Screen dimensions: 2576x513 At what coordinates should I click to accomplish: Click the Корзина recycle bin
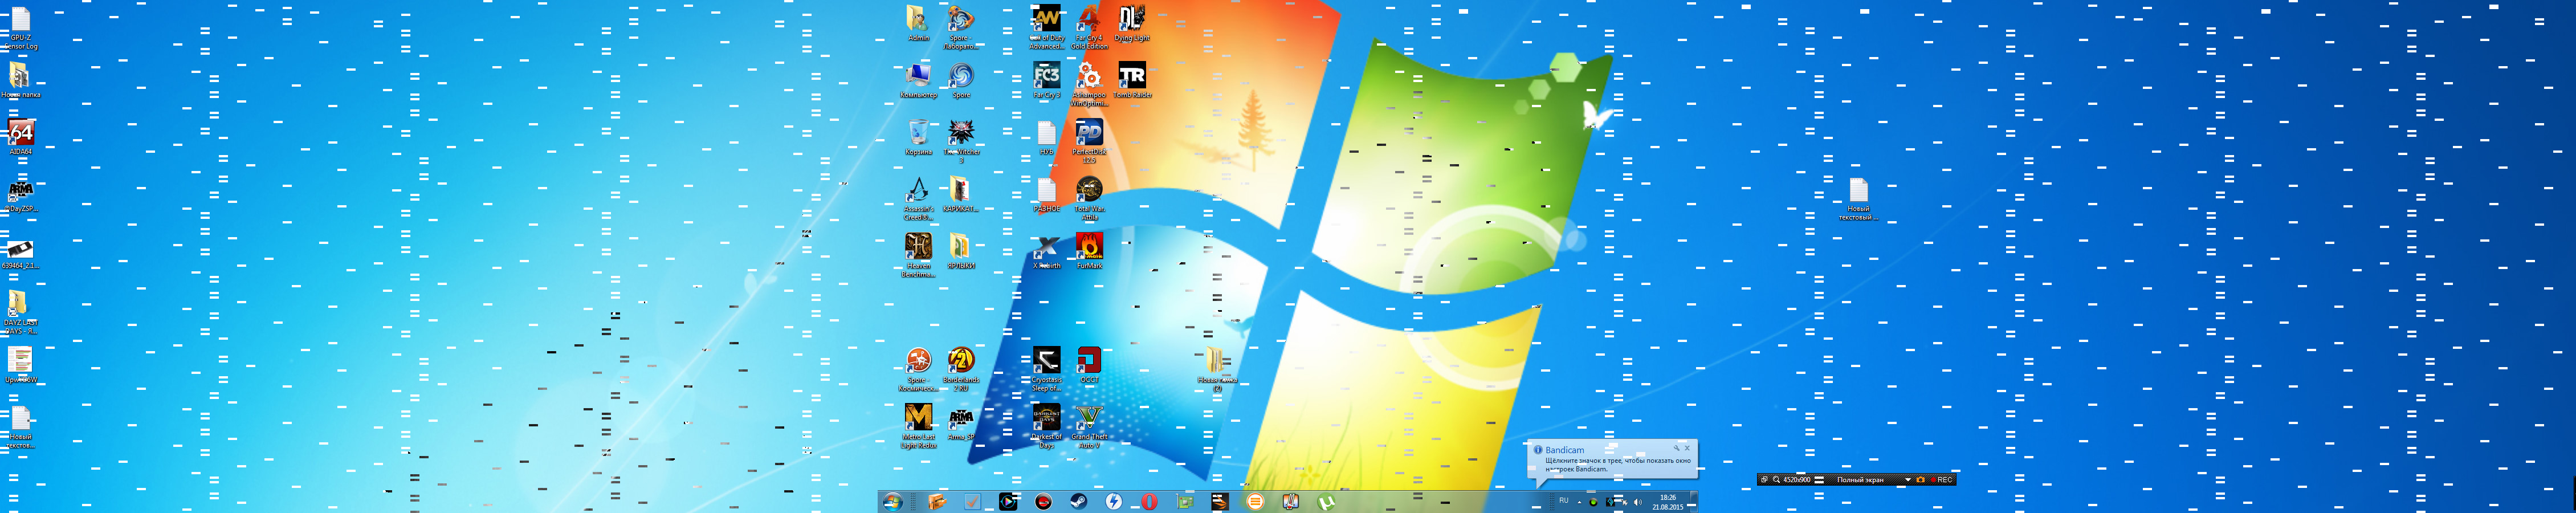click(x=918, y=138)
